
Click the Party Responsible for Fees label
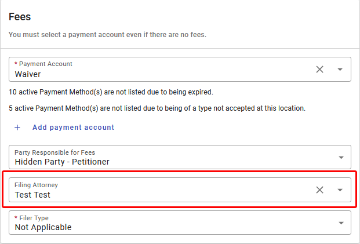click(x=55, y=152)
